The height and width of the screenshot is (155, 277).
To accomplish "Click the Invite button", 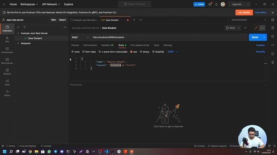I will 199,4.
